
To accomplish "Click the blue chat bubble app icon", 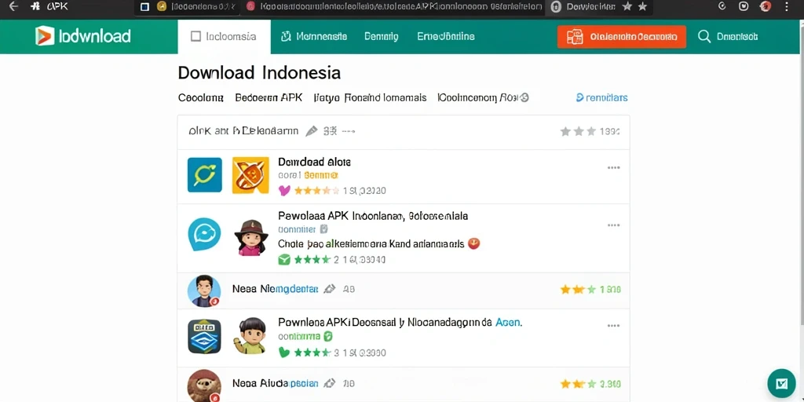I will click(205, 234).
